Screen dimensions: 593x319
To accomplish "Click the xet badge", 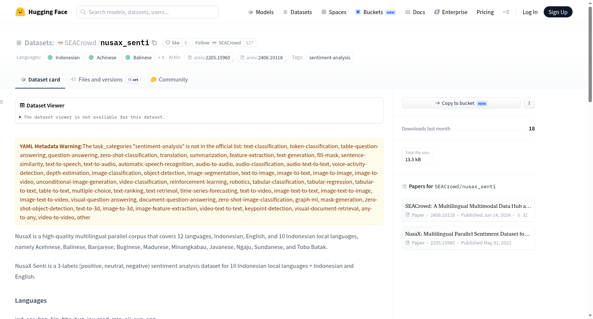I will (133, 80).
